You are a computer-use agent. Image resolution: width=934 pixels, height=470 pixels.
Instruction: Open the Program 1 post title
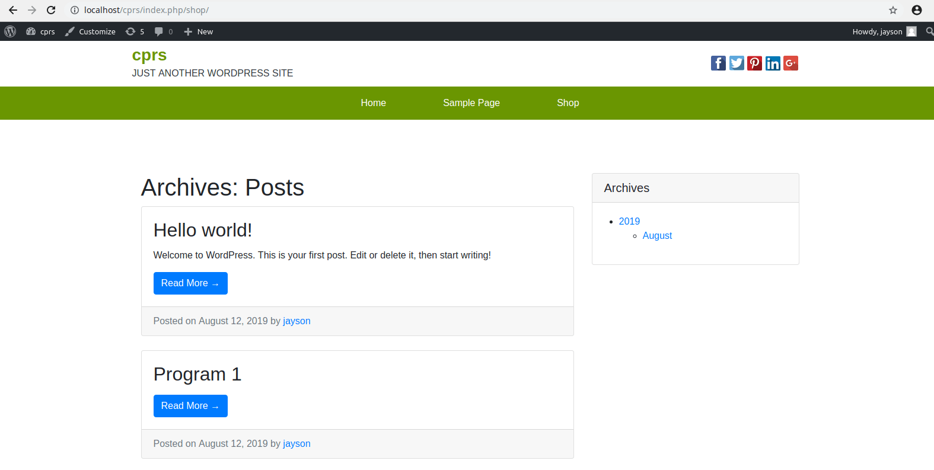[197, 375]
